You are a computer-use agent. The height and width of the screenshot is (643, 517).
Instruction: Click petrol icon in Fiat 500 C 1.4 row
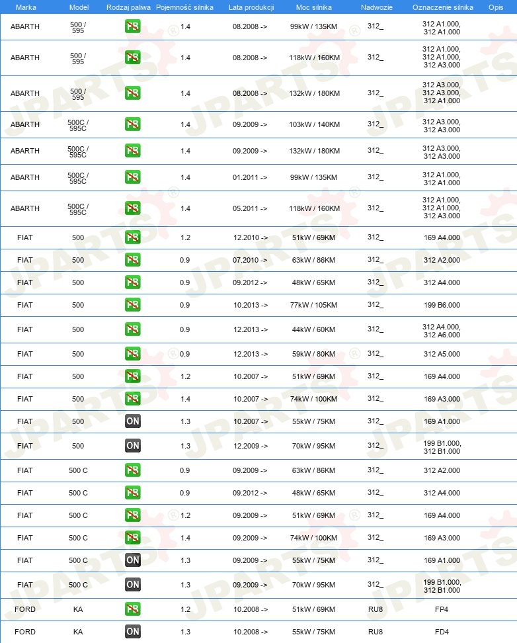[132, 538]
